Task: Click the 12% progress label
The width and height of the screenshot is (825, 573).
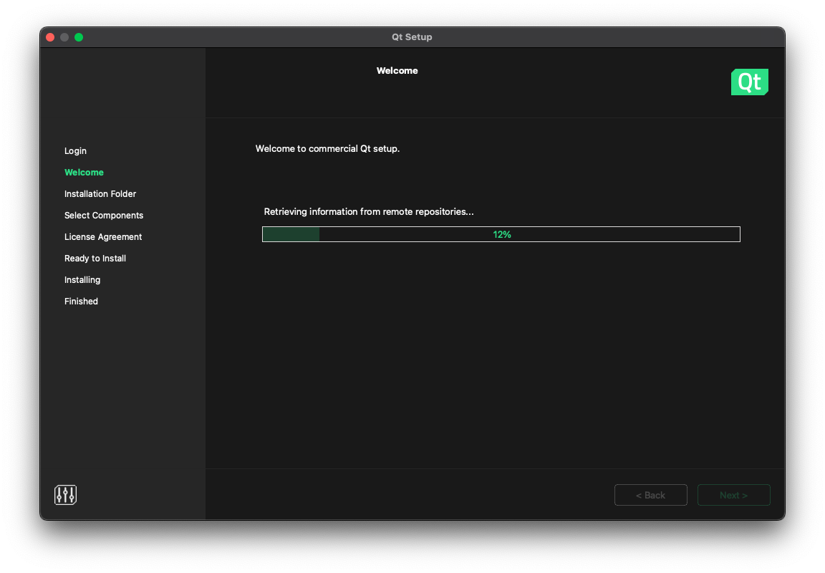Action: pyautogui.click(x=501, y=234)
